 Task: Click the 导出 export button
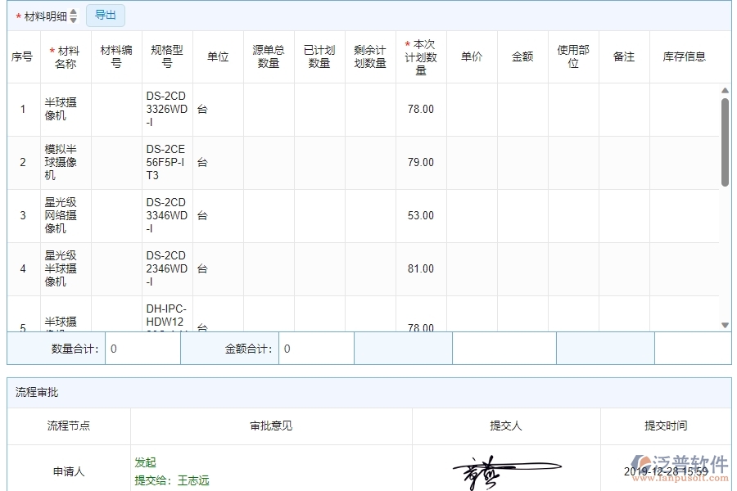(106, 16)
